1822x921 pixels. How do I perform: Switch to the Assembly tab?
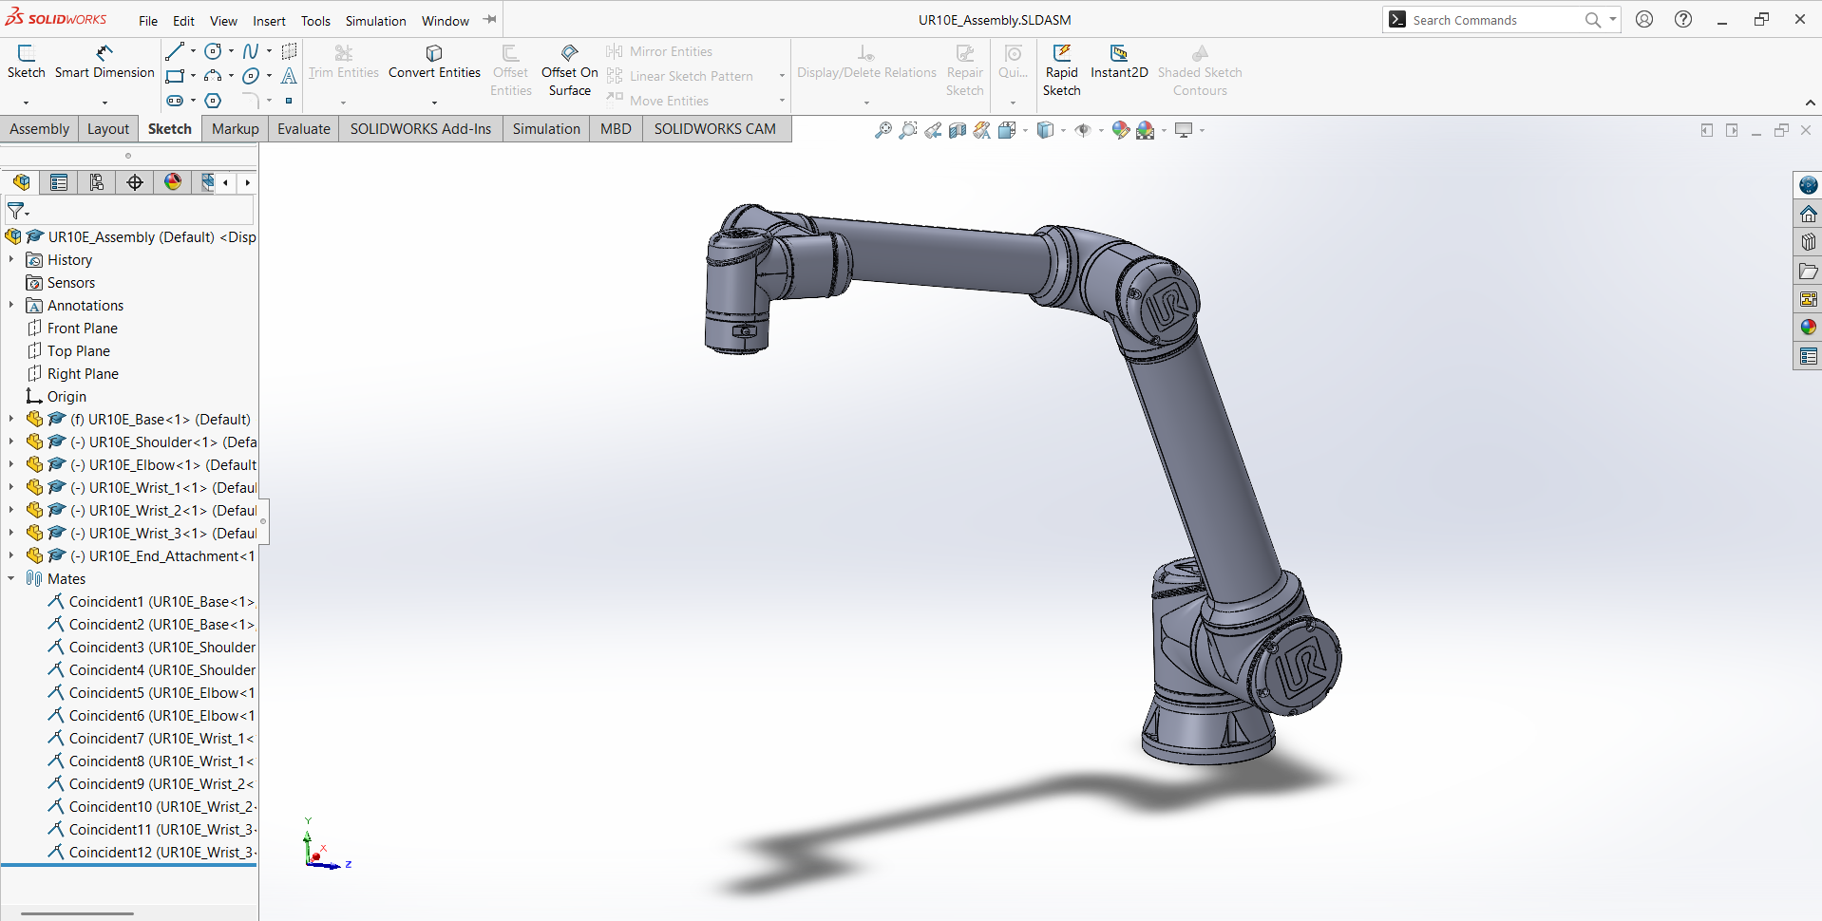(39, 129)
